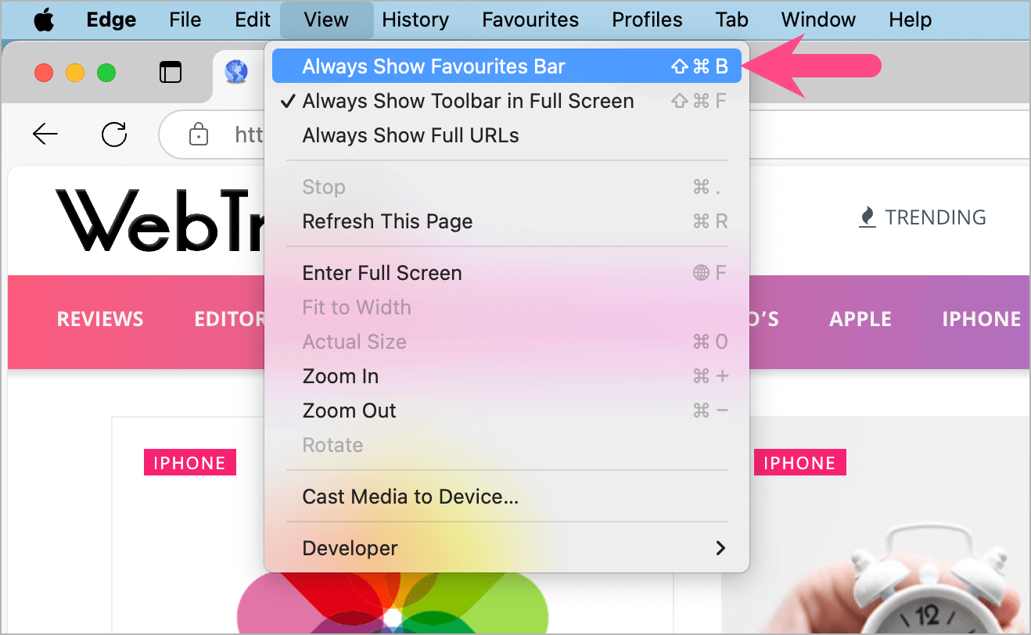Open the REVIEWS section
The width and height of the screenshot is (1031, 635).
[x=99, y=318]
